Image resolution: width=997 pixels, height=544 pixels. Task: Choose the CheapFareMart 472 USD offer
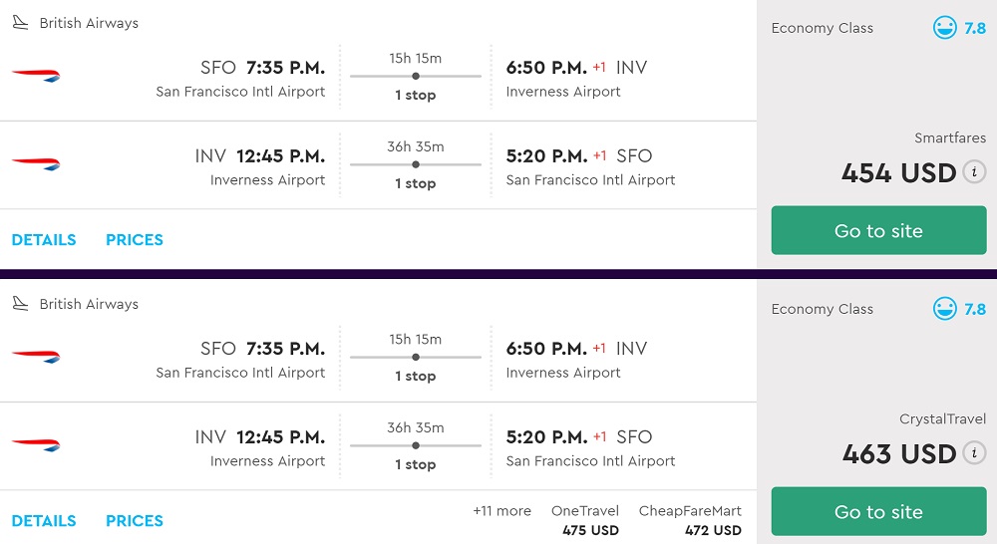(x=690, y=520)
